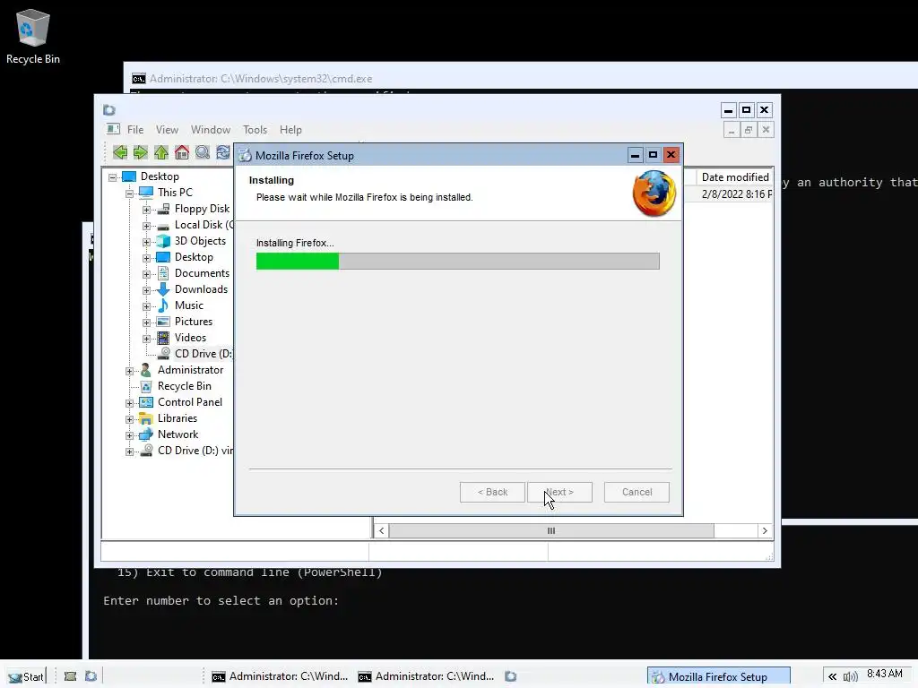Click the first quick launch icon beside Start

(70, 676)
